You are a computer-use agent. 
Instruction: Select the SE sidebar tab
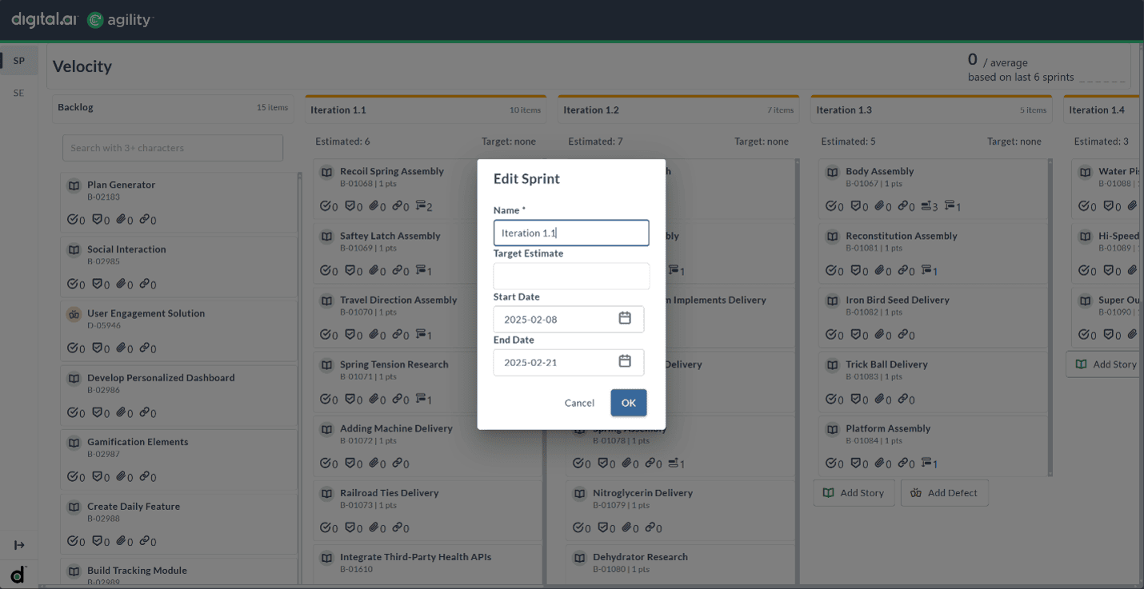tap(19, 93)
